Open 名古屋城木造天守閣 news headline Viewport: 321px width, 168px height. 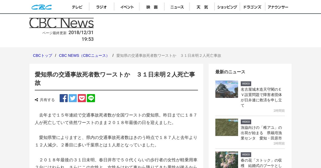pos(261,97)
